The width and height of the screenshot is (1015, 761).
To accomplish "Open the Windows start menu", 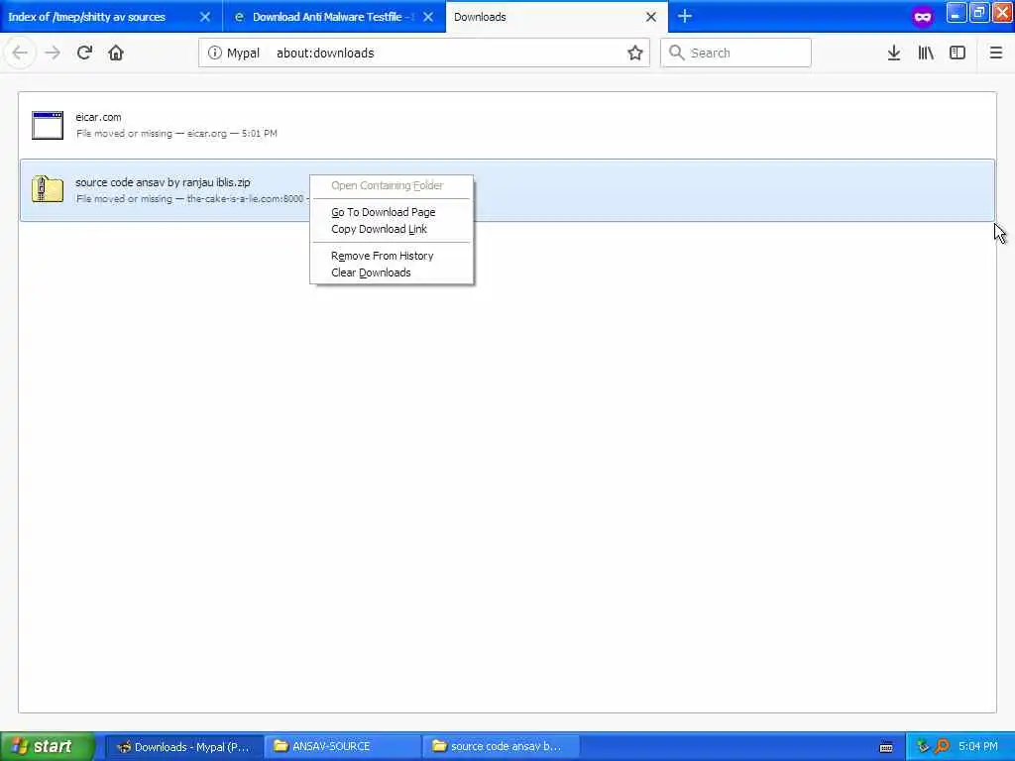I will pos(47,746).
